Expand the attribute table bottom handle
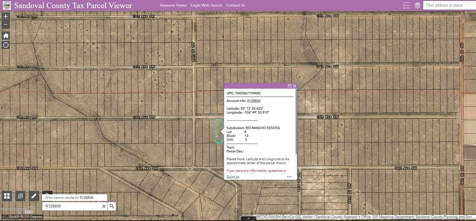The image size is (476, 221). [x=248, y=218]
